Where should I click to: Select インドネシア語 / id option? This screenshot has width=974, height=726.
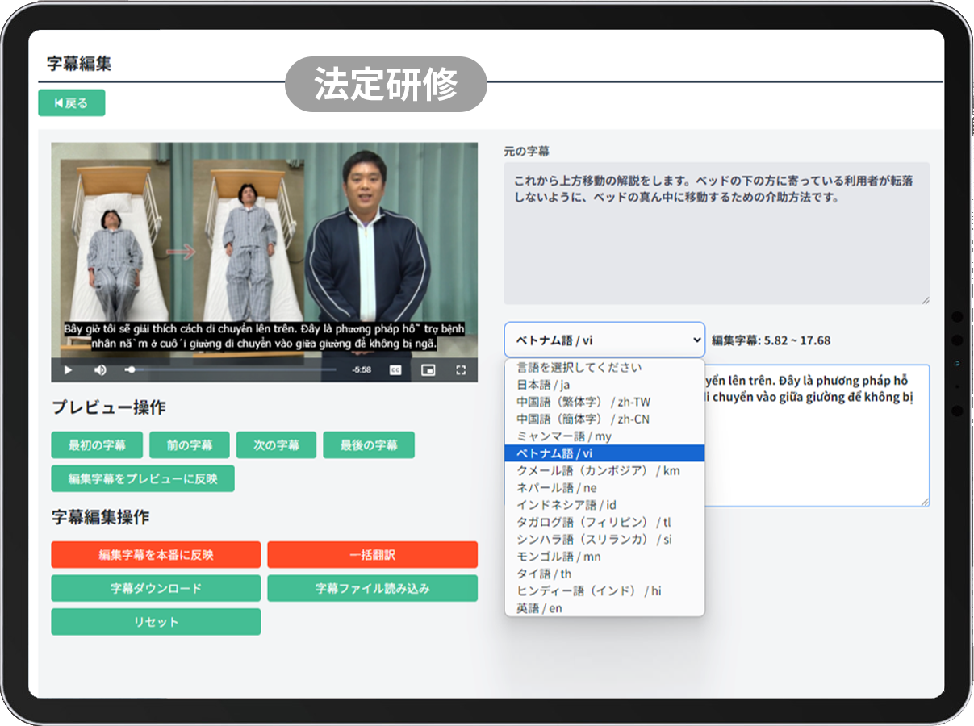604,505
